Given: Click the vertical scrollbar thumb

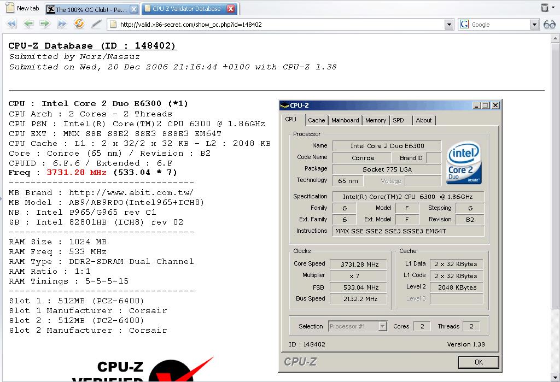Looking at the screenshot, I should (555, 175).
